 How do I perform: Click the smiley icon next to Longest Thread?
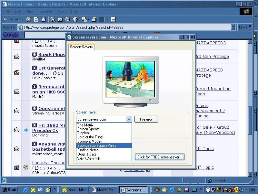click(25, 167)
